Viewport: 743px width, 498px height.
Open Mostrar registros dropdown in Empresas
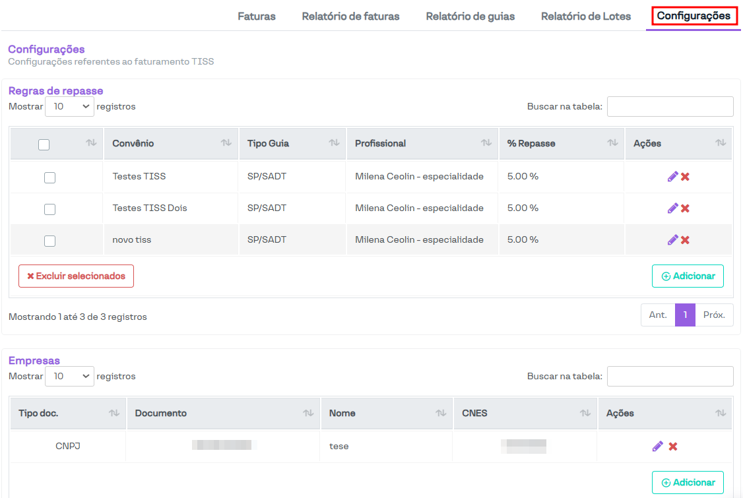pos(69,376)
